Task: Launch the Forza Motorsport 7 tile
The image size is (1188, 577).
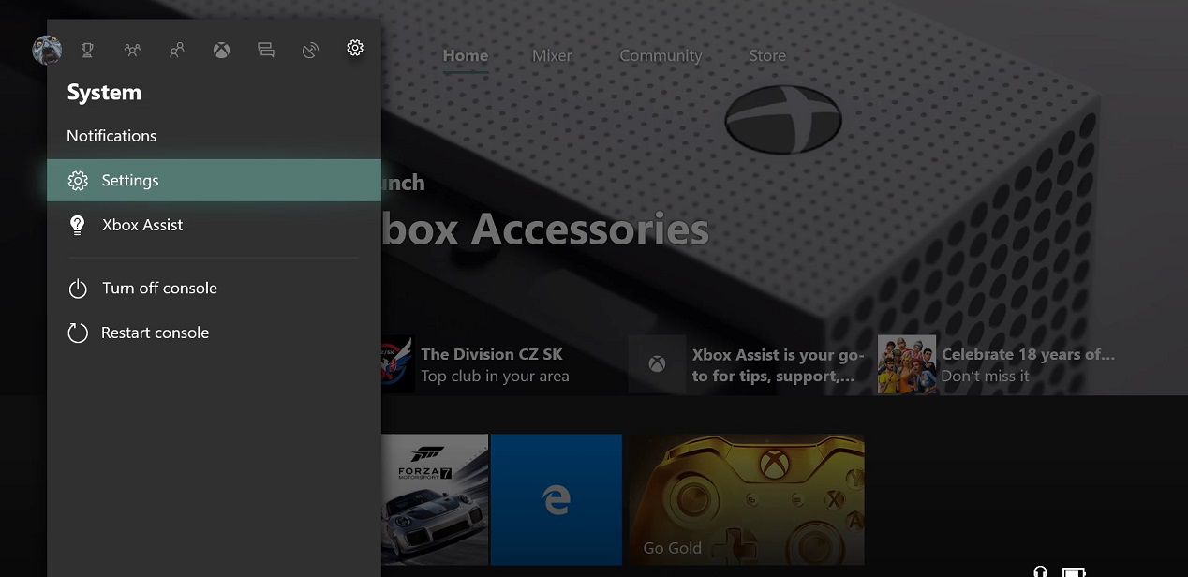Action: tap(435, 499)
